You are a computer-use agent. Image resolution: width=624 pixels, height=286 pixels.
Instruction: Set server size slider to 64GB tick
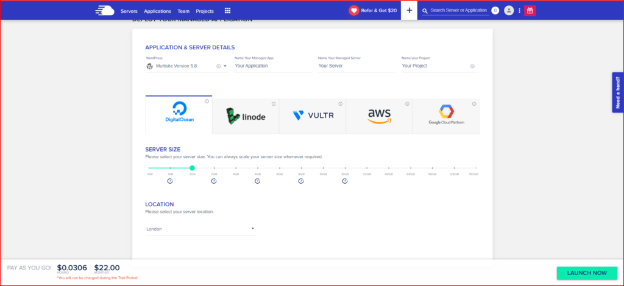click(x=410, y=168)
